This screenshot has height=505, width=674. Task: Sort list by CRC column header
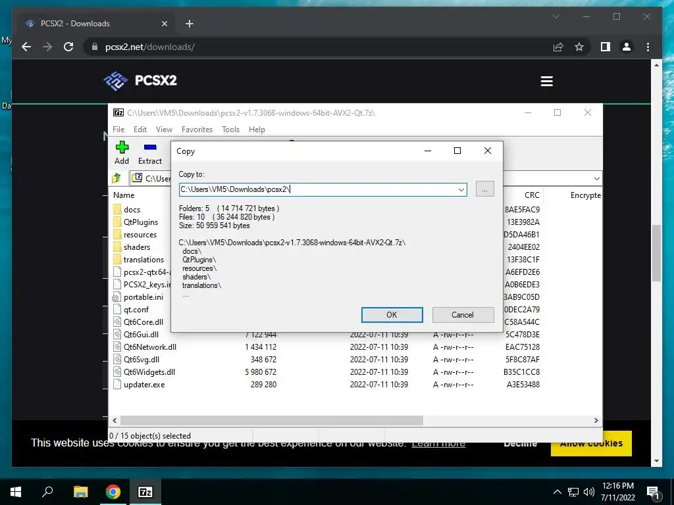[531, 195]
